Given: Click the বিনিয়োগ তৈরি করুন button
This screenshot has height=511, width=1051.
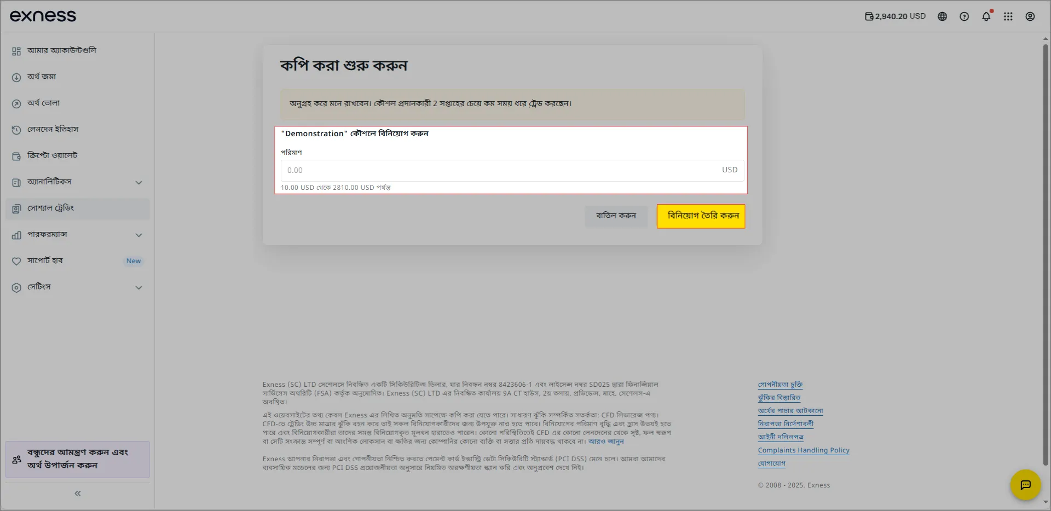Looking at the screenshot, I should click(701, 216).
